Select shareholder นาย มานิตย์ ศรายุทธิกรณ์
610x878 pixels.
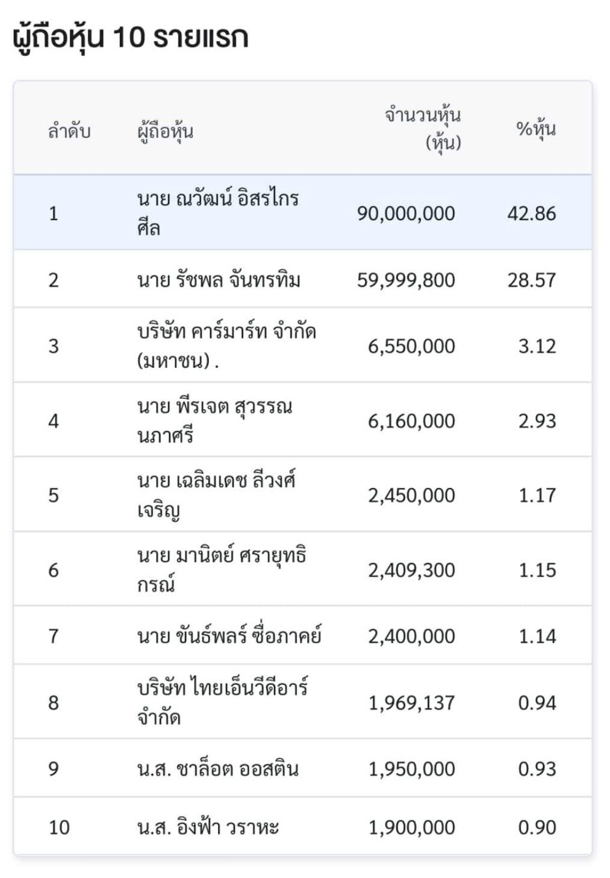pos(302,569)
